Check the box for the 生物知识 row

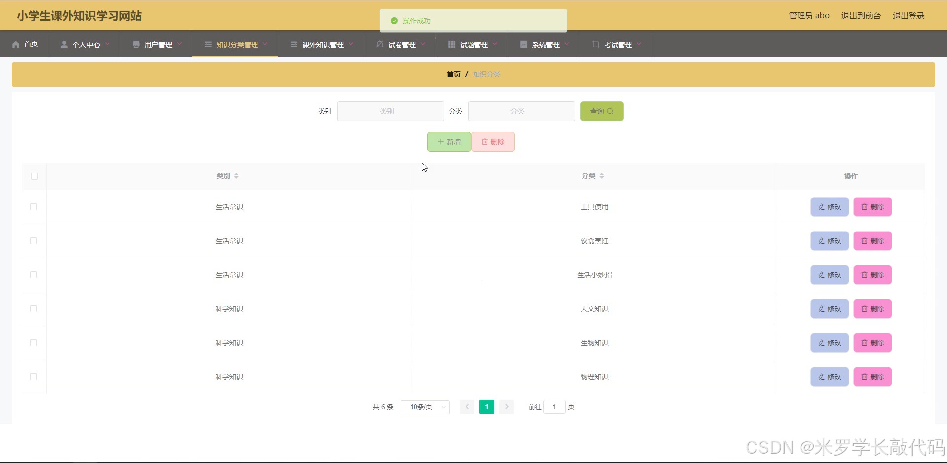(34, 343)
